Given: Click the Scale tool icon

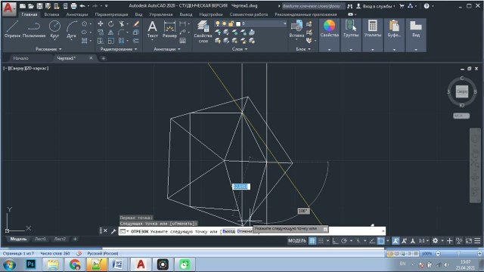Looking at the screenshot, I should point(111,41).
